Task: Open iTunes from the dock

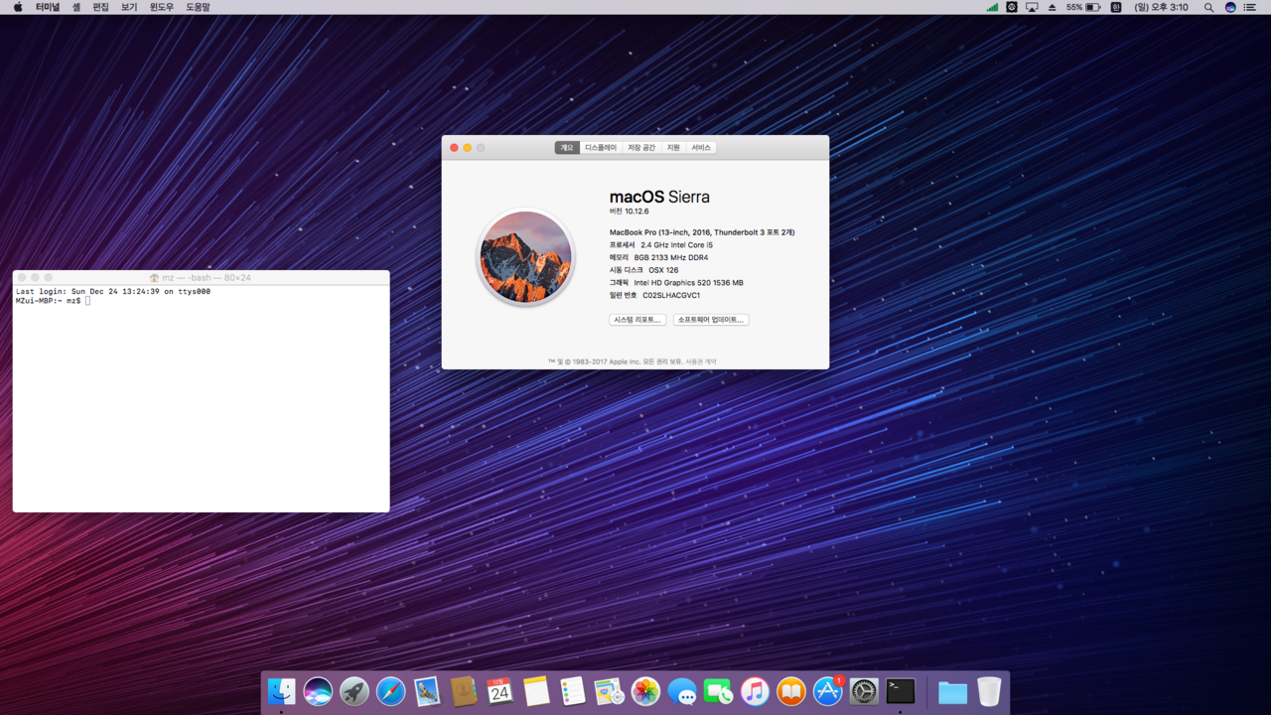Action: 755,691
